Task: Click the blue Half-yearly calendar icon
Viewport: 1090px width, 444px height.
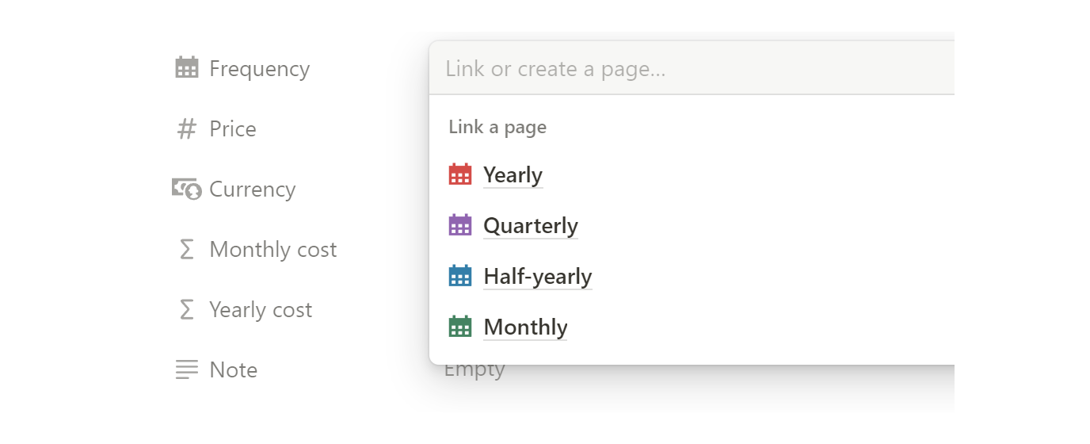Action: pyautogui.click(x=460, y=276)
